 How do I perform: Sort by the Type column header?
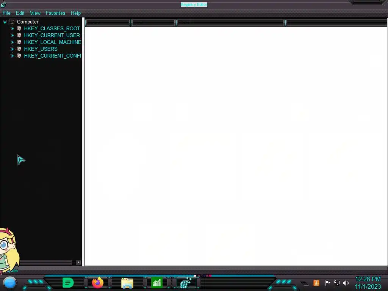(x=153, y=23)
